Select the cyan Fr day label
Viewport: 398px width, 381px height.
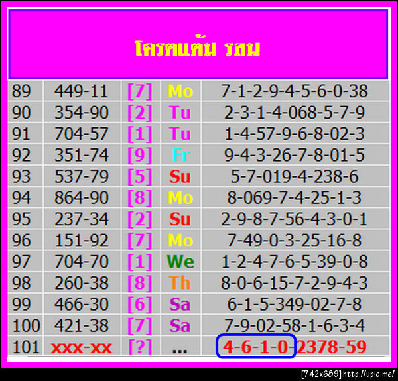click(x=180, y=155)
